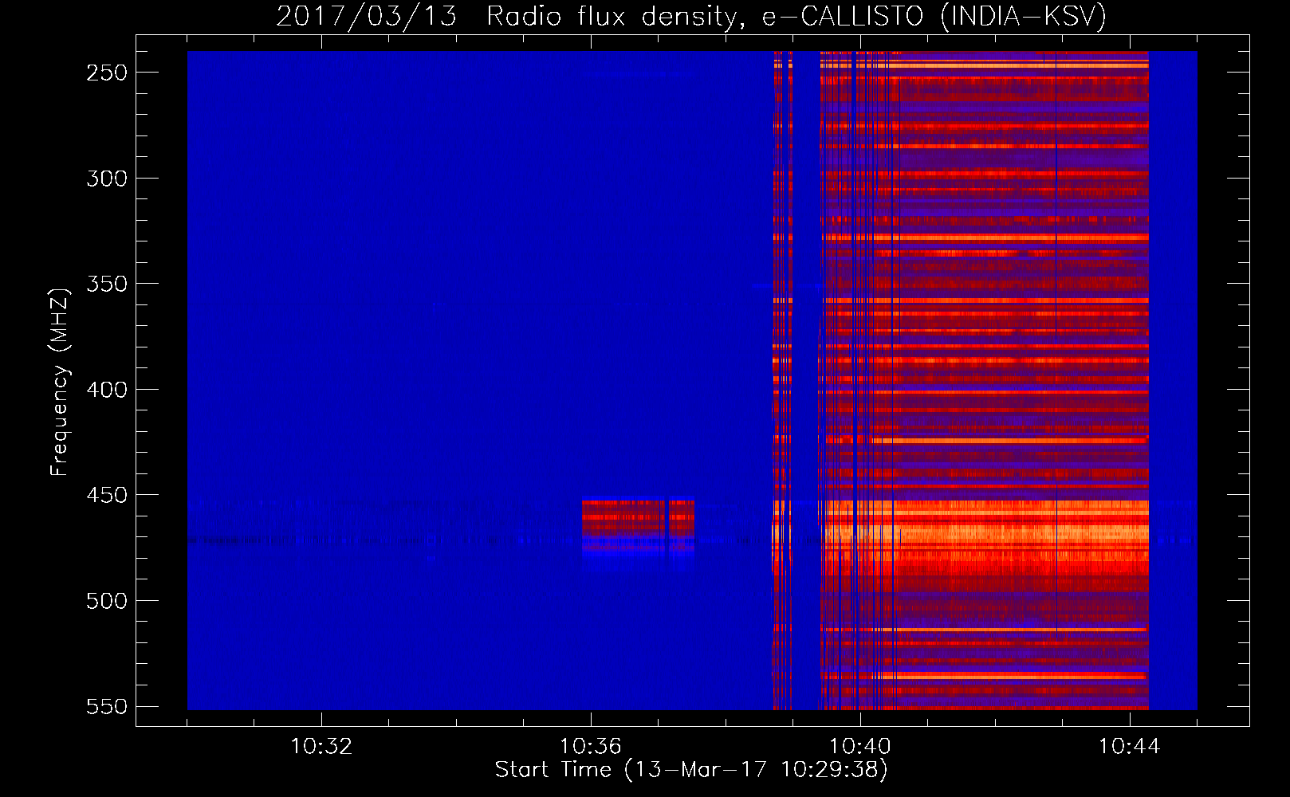Click the 10:40 time tick label
Viewport: 1290px width, 797px height.
click(x=860, y=747)
